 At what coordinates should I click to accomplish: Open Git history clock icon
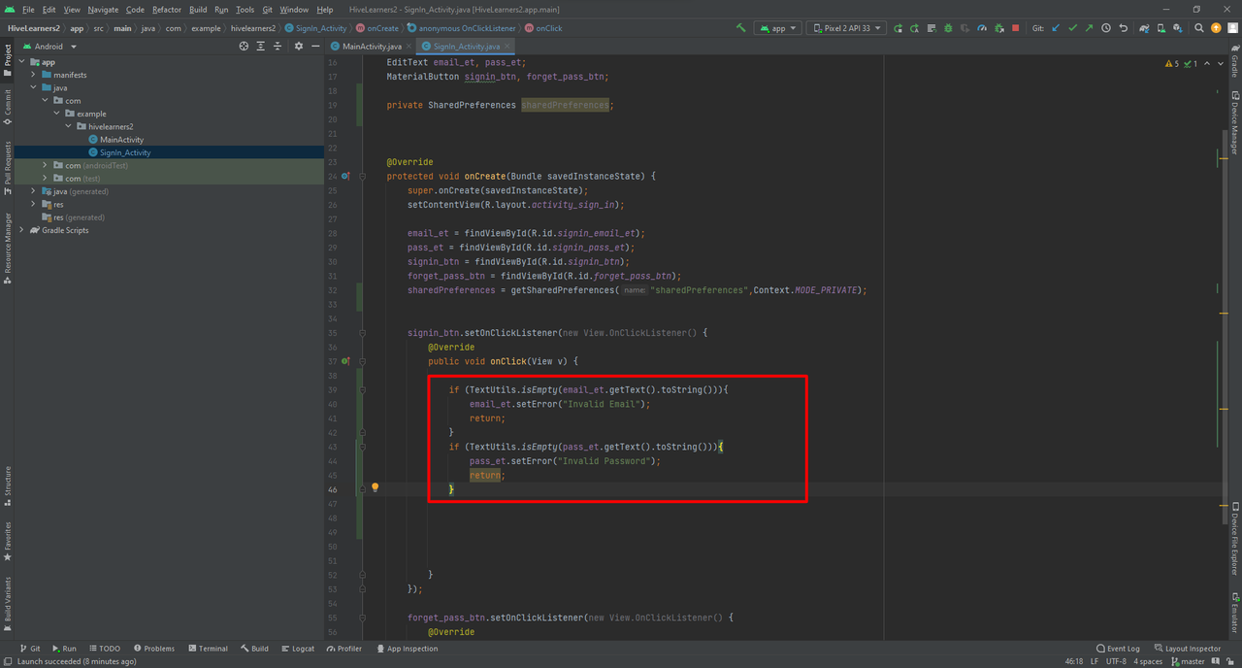click(x=1106, y=28)
